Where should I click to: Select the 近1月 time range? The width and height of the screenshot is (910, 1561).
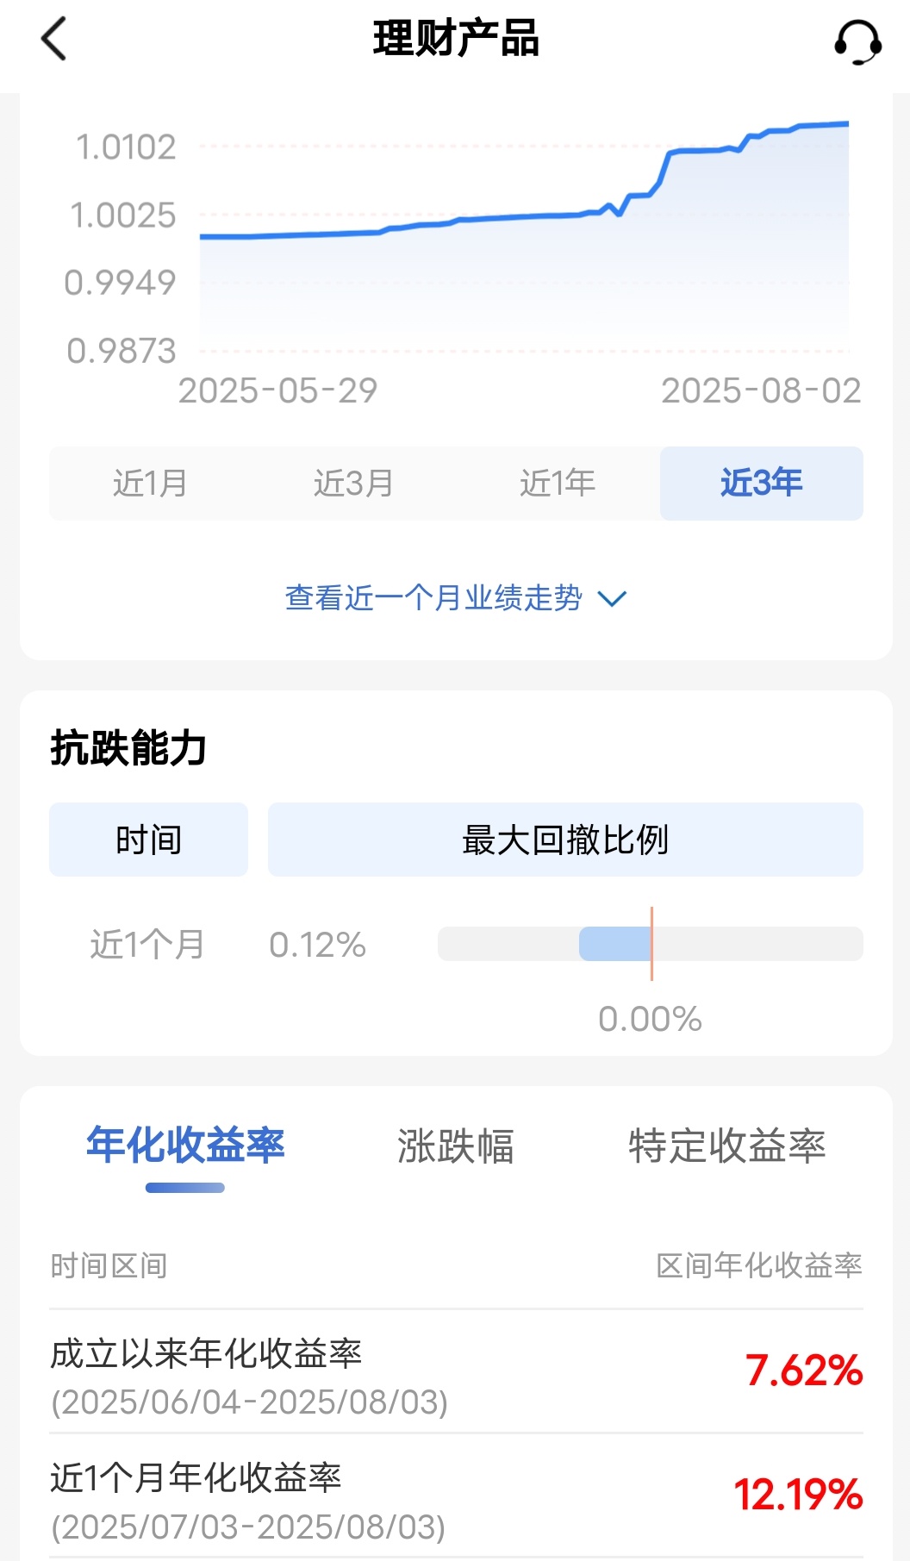tap(150, 484)
